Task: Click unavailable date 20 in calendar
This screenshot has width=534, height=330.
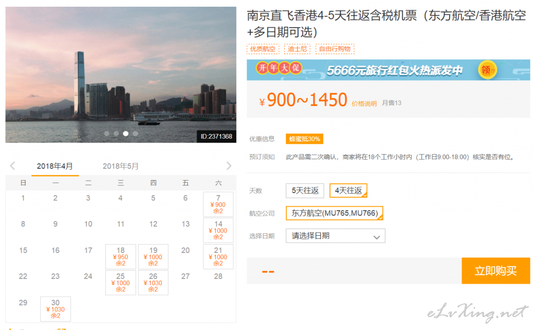Action: coord(185,250)
